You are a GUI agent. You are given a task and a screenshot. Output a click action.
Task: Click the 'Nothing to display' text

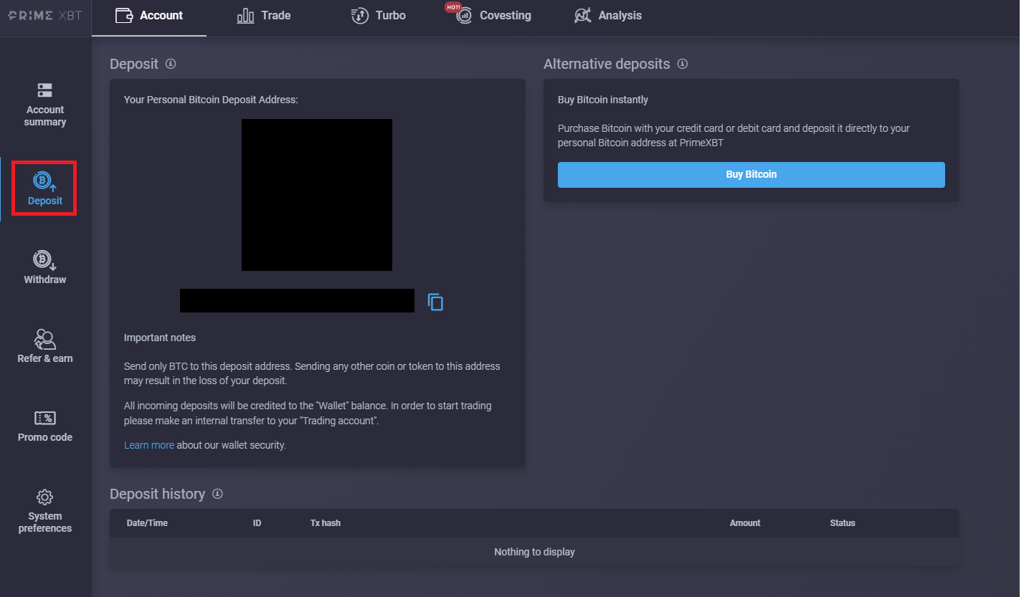(x=534, y=552)
